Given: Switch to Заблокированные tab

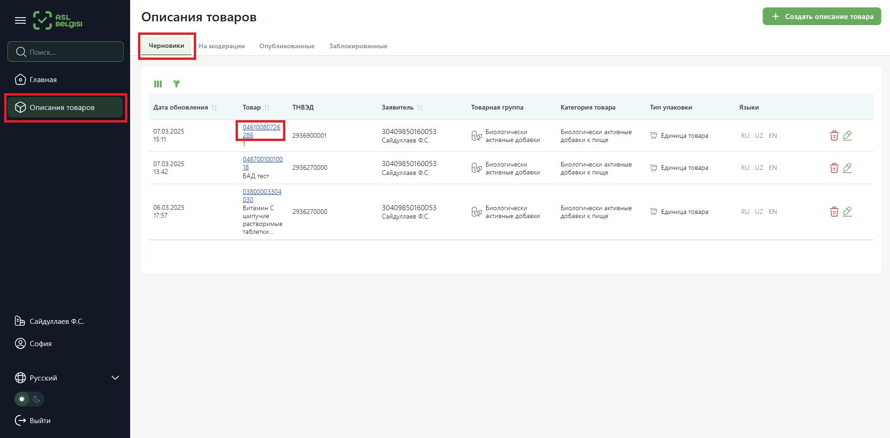Looking at the screenshot, I should 358,46.
